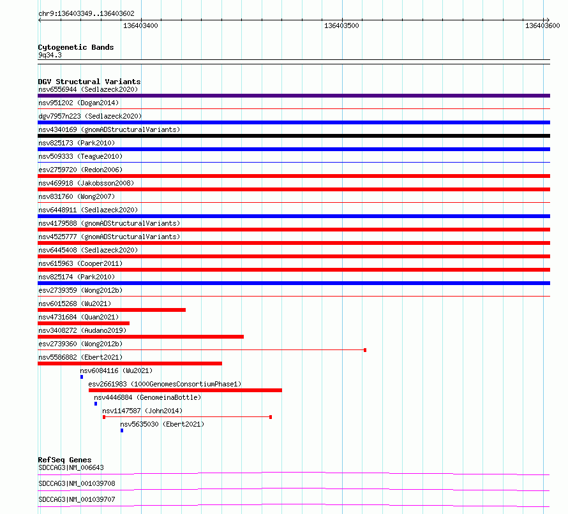Click the red nsv3408272 variant bar
Image resolution: width=568 pixels, height=514 pixels.
click(140, 337)
